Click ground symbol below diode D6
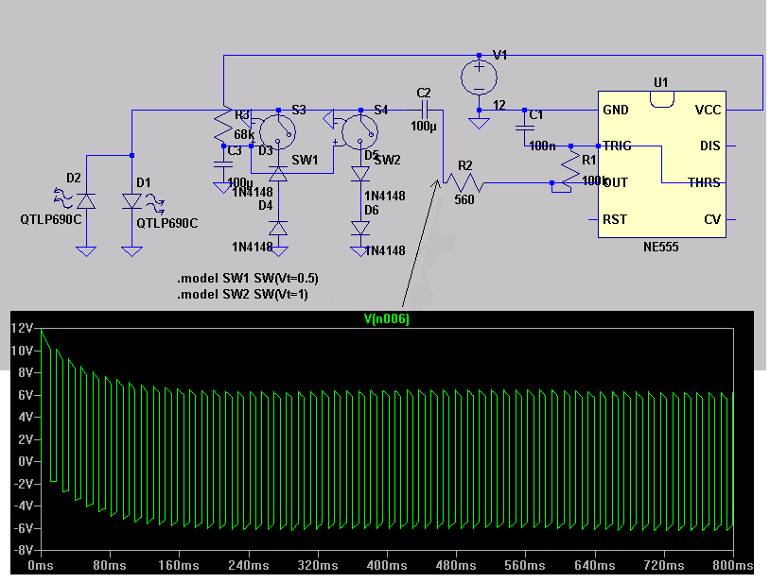The image size is (770, 583). [360, 251]
